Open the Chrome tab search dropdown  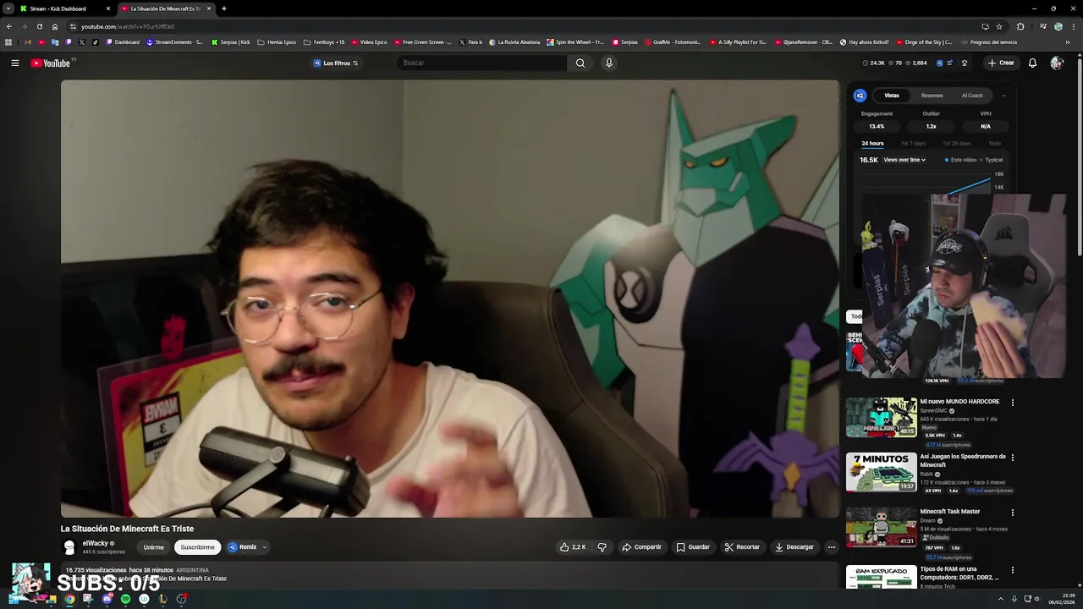click(8, 8)
